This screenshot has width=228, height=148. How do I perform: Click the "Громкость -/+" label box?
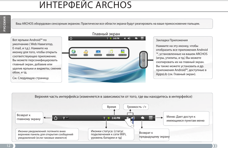tap(136, 107)
